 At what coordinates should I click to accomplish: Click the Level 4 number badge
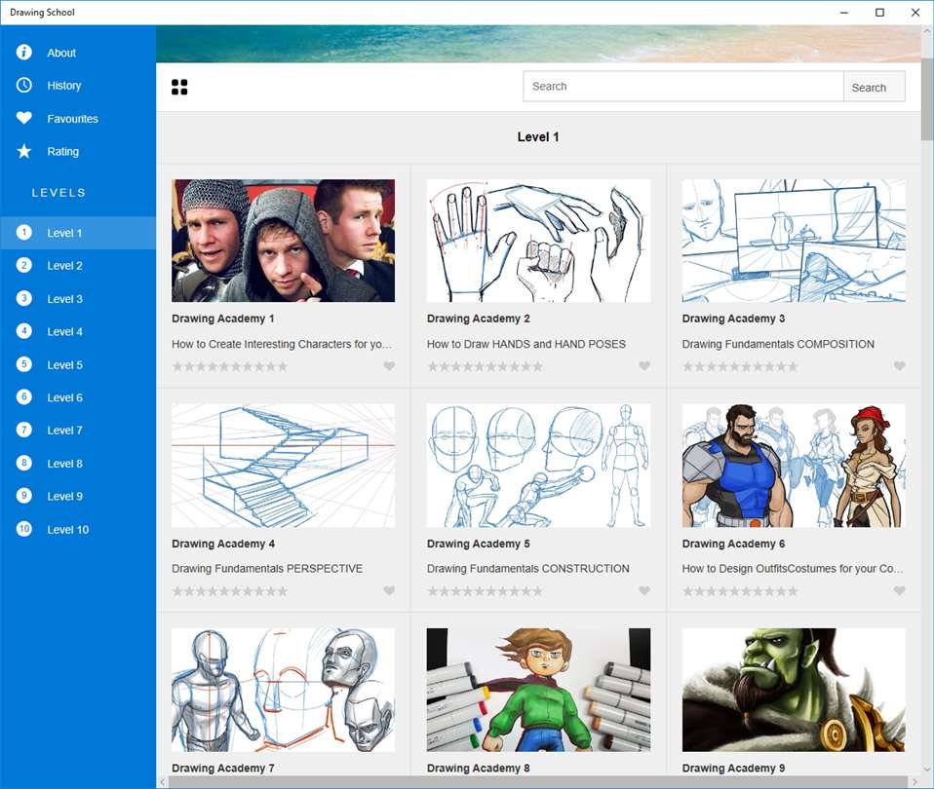tap(23, 331)
